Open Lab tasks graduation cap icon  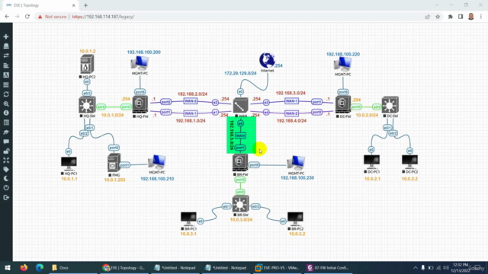(6, 132)
